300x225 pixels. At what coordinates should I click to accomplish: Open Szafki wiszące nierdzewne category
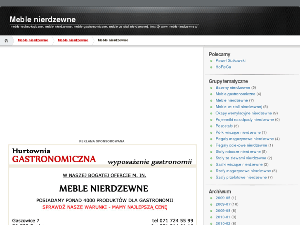(239, 164)
